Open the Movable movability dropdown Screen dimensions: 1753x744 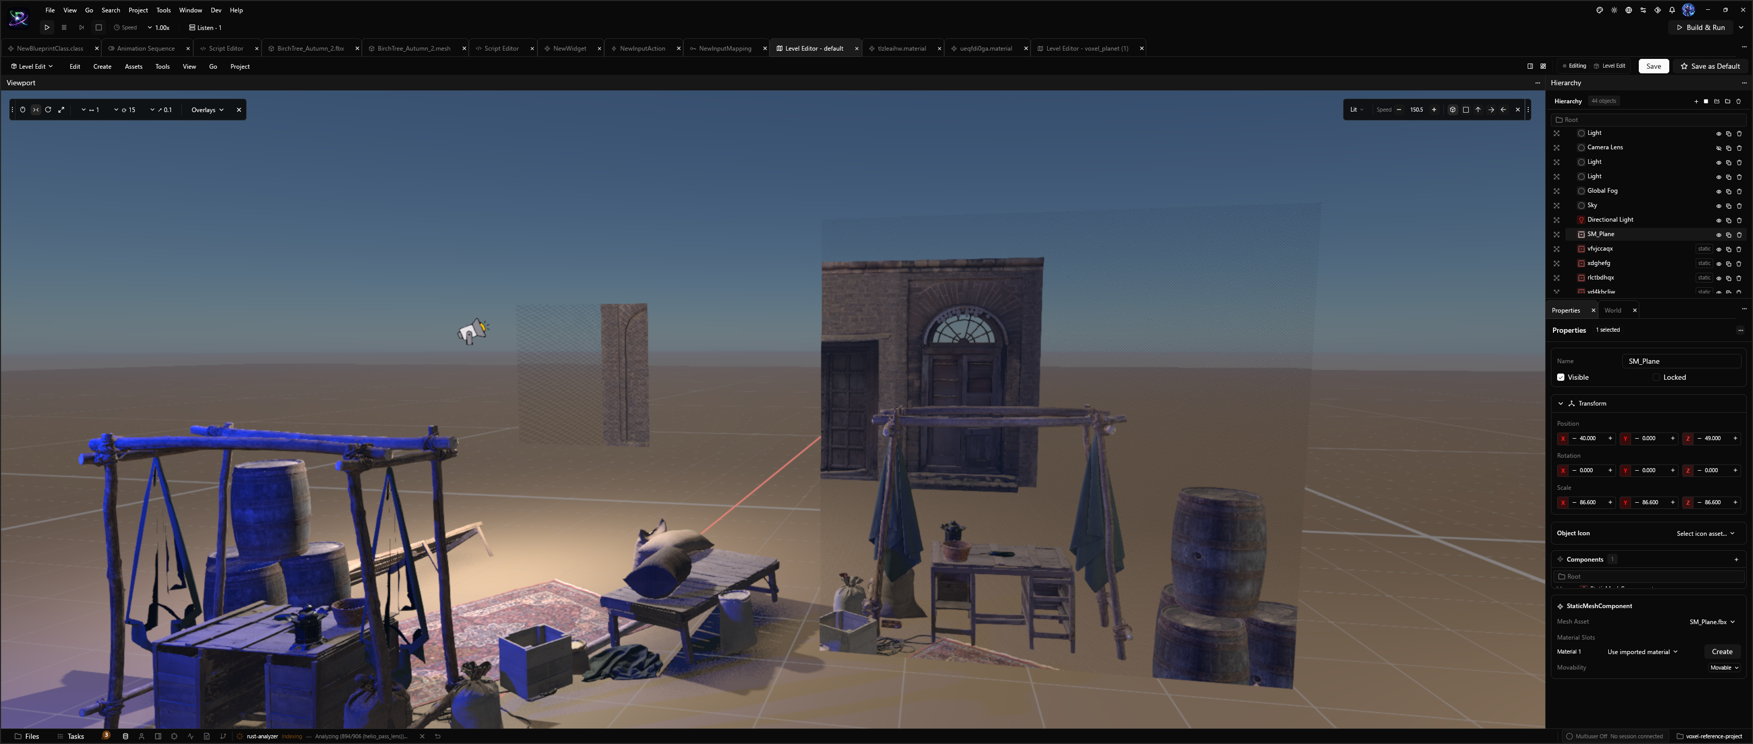1724,668
